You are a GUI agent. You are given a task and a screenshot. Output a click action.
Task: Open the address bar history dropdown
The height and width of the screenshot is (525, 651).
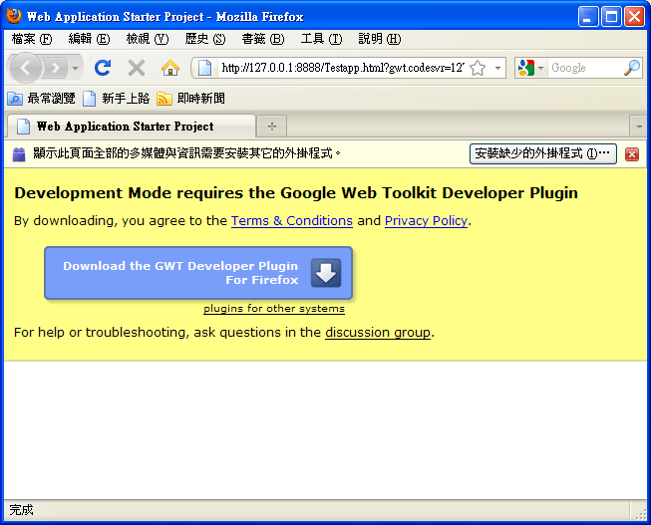pos(497,68)
